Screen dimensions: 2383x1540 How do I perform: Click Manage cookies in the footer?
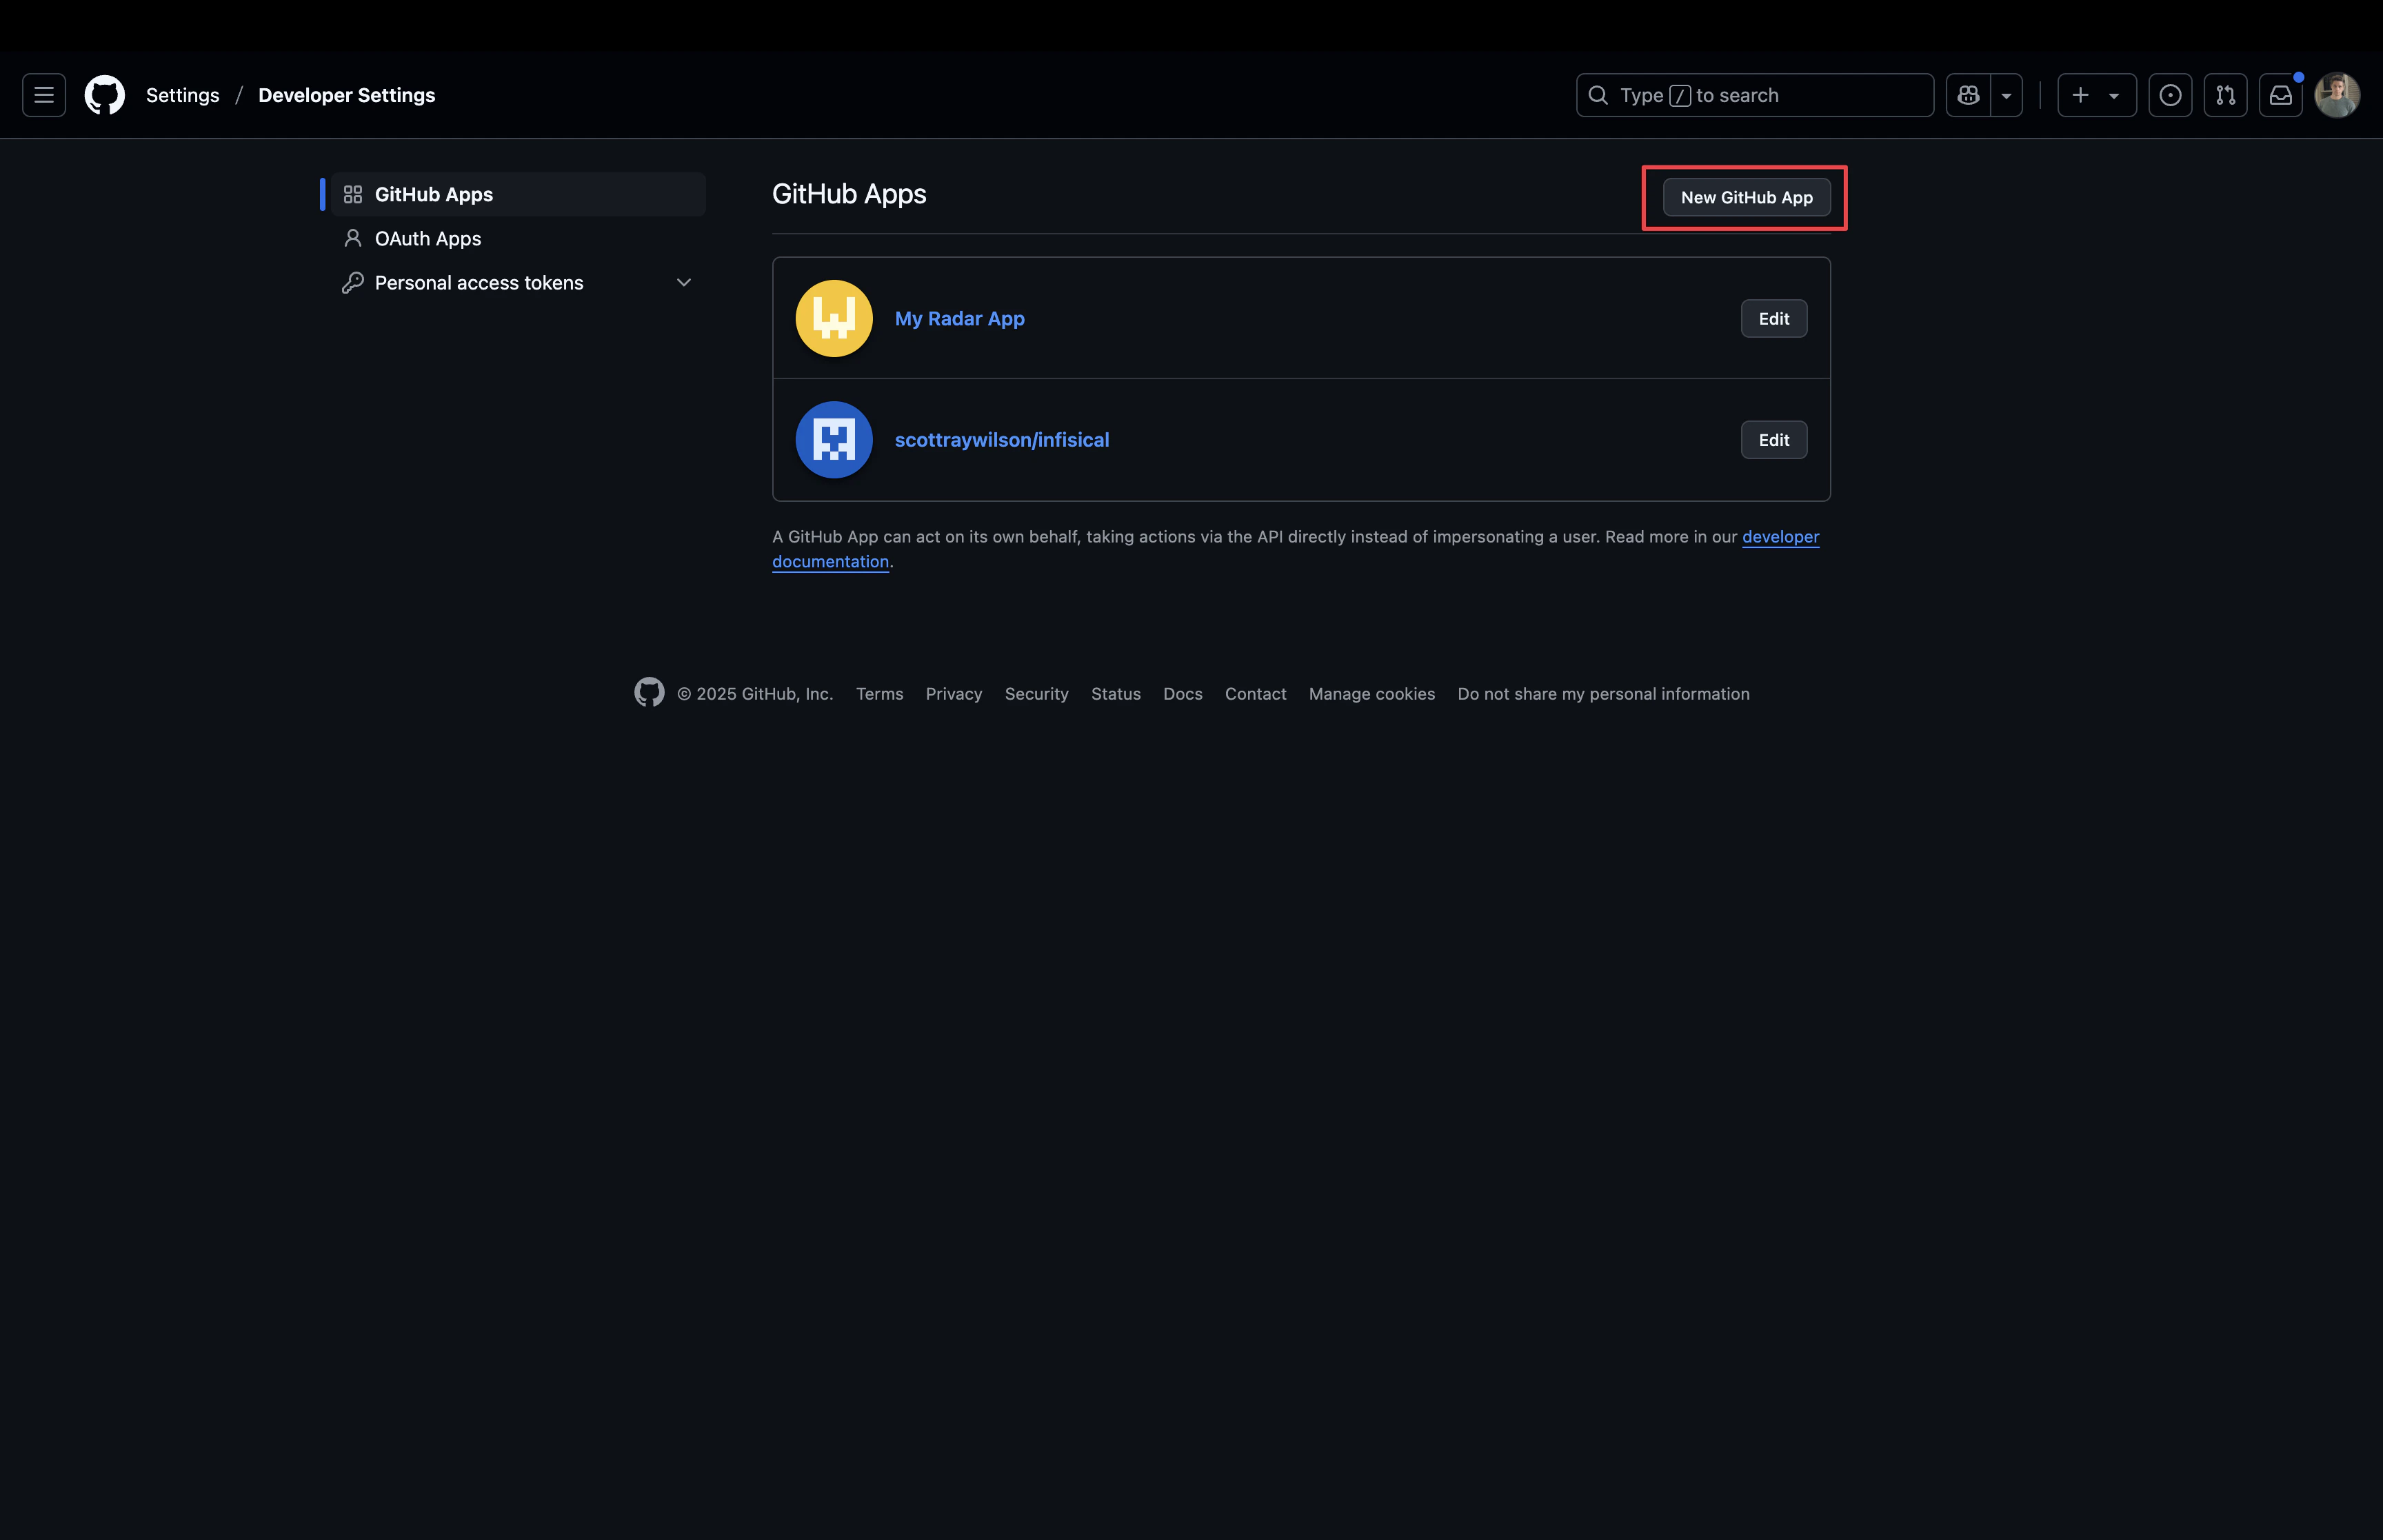pyautogui.click(x=1372, y=694)
